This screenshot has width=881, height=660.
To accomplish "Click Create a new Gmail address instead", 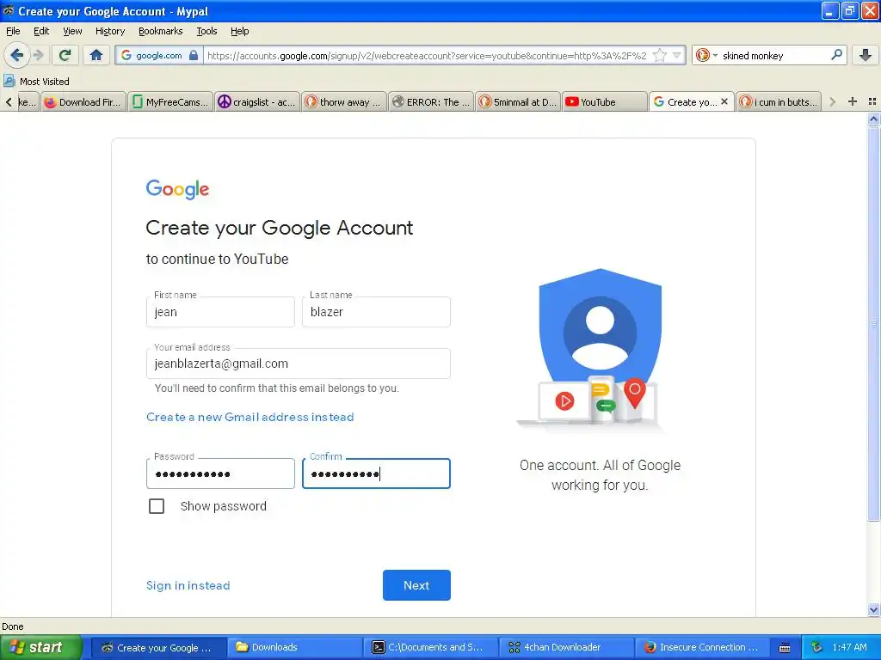I will click(250, 417).
